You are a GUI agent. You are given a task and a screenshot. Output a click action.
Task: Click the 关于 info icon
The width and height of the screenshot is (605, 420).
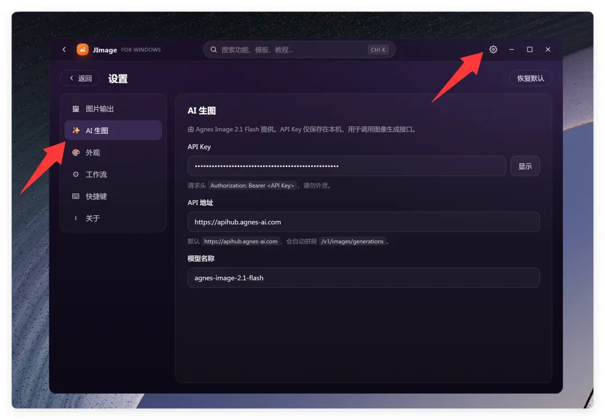tap(76, 218)
